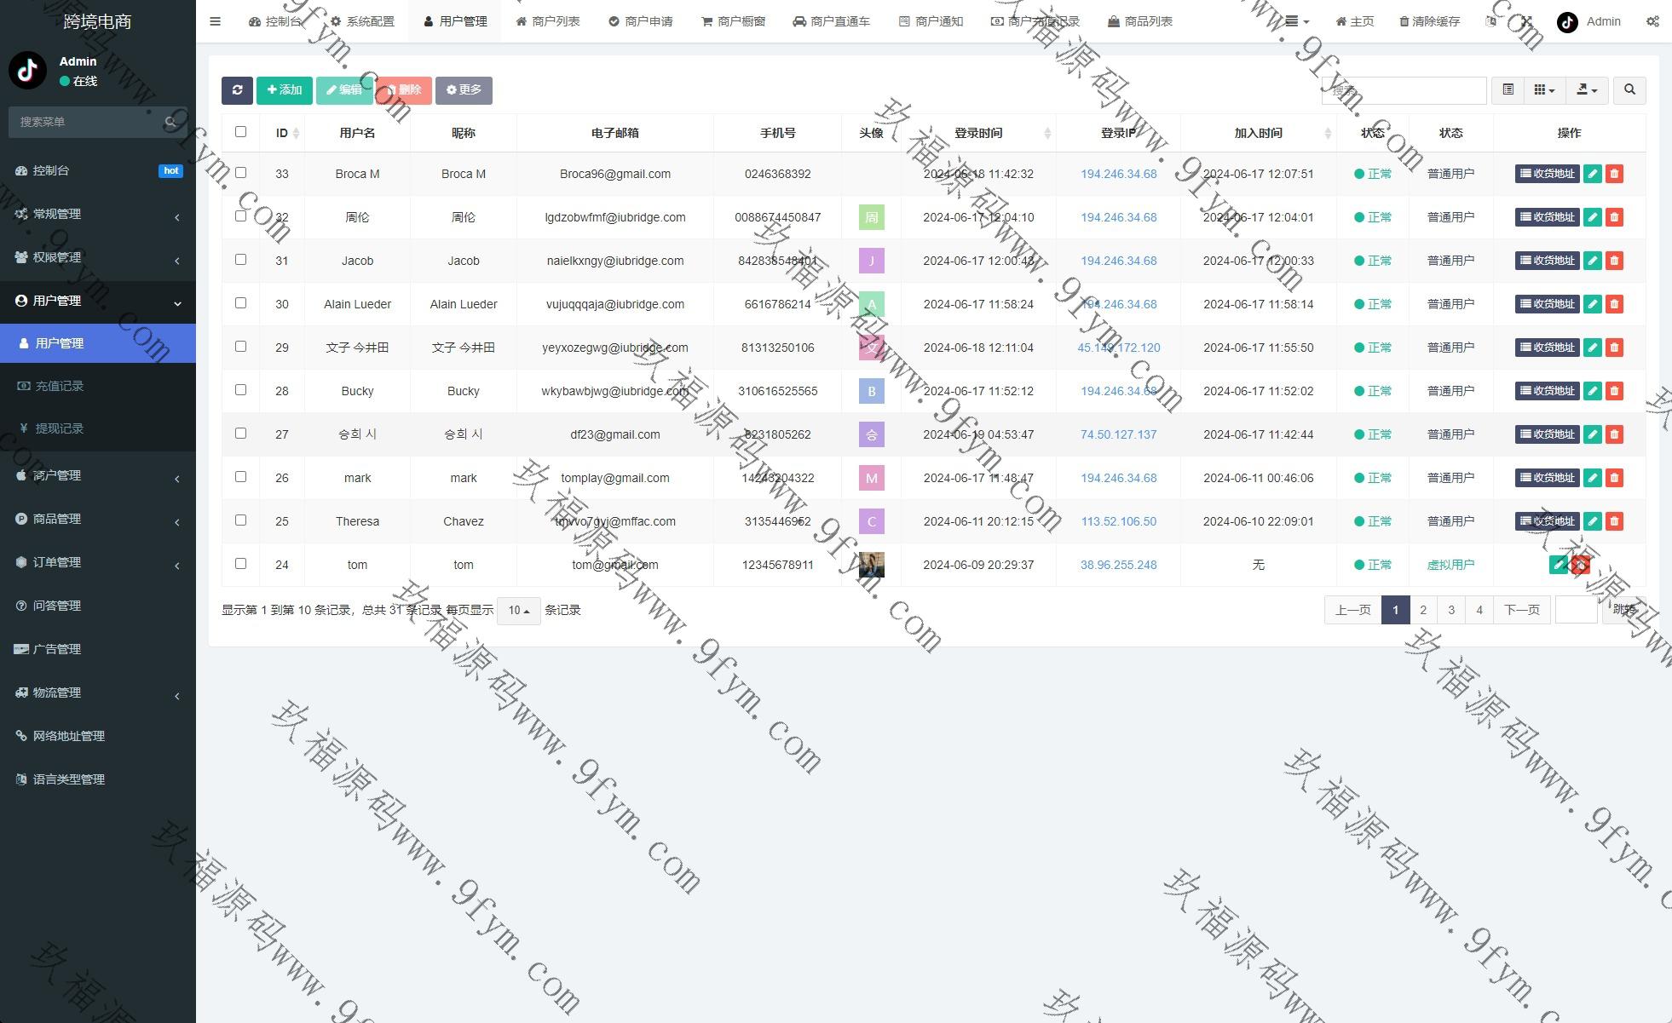
Task: Click the green edit pencil icon for Jacob row
Action: [1592, 261]
